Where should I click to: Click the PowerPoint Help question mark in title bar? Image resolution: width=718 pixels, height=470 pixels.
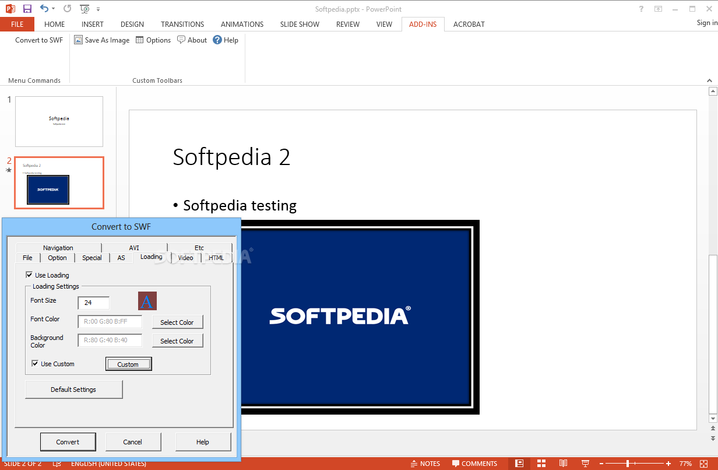click(641, 9)
